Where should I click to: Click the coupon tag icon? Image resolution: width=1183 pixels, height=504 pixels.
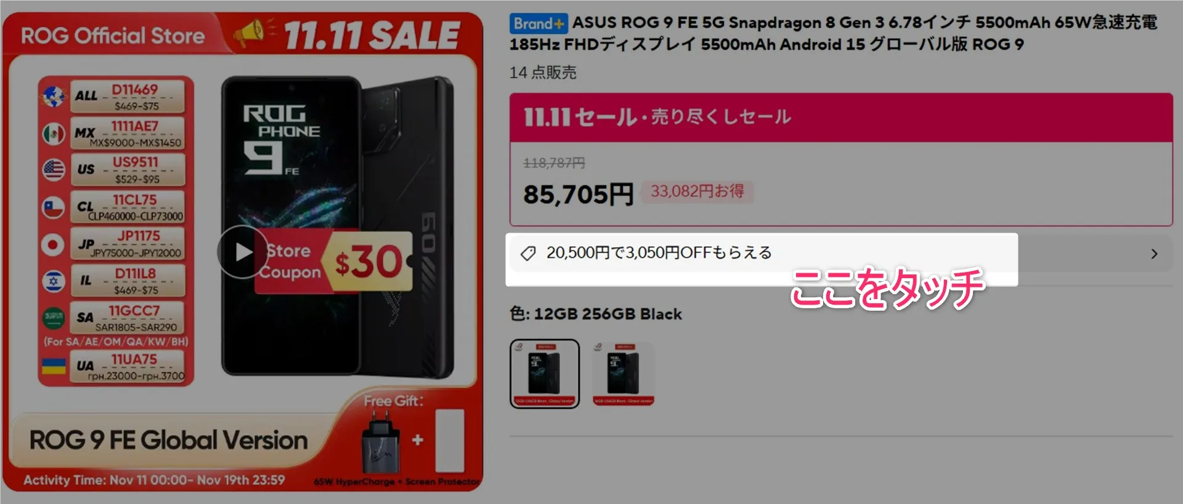point(528,254)
